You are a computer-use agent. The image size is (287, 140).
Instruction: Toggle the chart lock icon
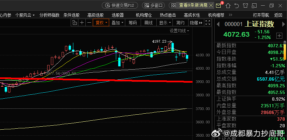pos(74,23)
